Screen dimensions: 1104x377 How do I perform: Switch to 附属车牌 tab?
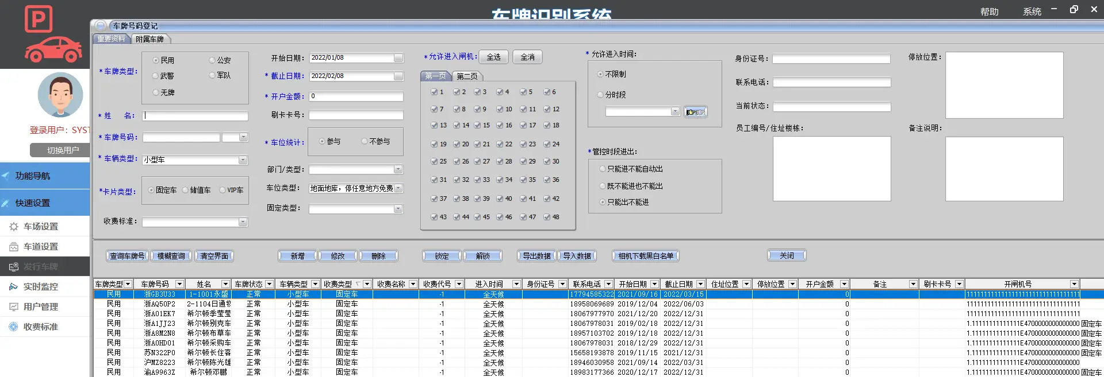point(150,39)
